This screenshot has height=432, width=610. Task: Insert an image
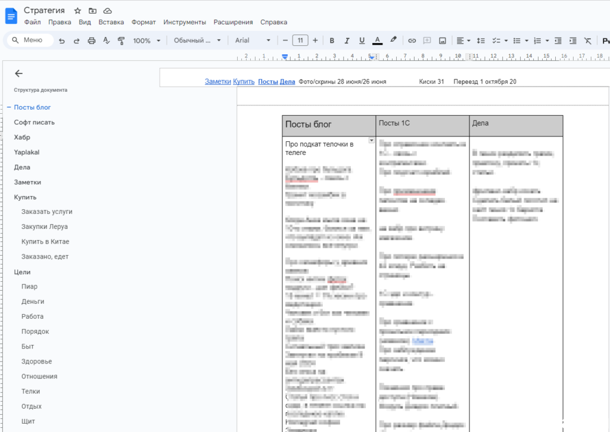click(x=443, y=41)
